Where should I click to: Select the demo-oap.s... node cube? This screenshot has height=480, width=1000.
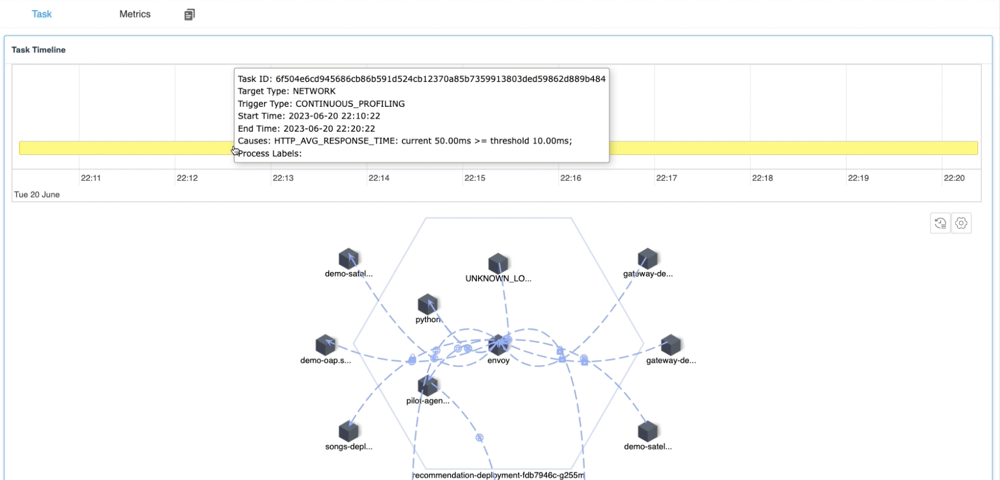[x=325, y=345]
